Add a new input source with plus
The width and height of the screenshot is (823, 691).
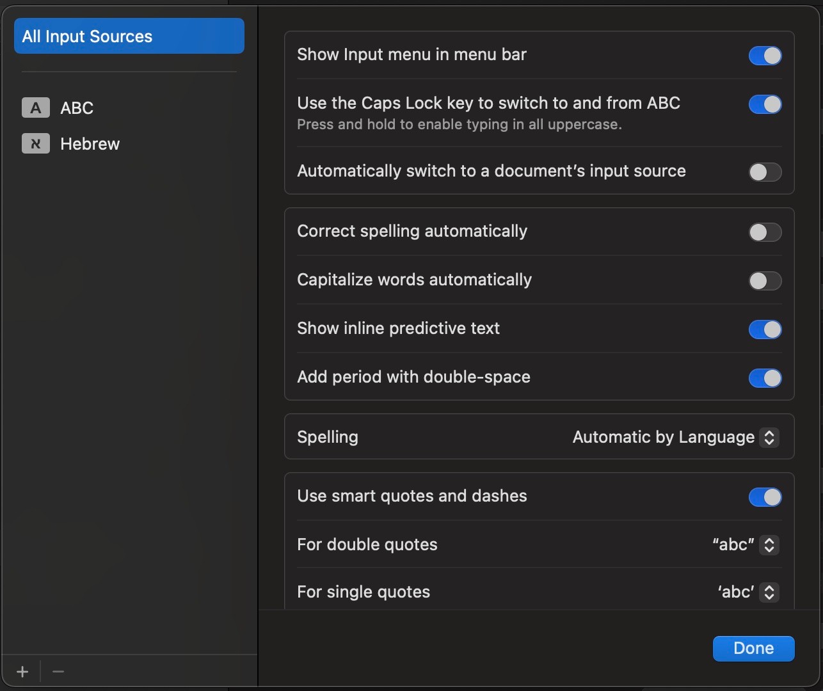point(22,672)
